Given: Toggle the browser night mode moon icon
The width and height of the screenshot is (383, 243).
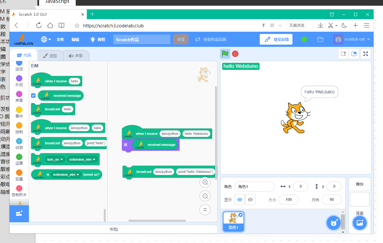Looking at the screenshot, I should click(344, 25).
